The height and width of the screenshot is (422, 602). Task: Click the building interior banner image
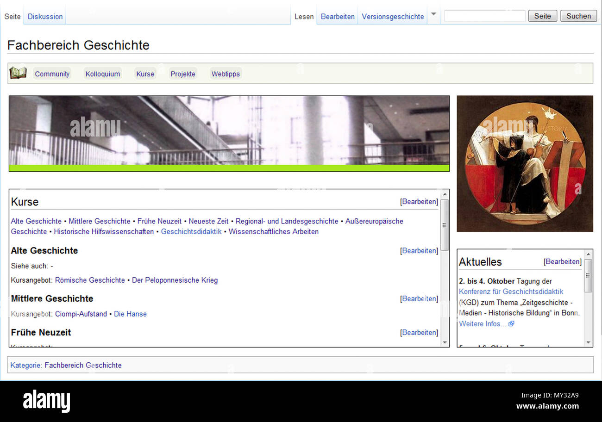(229, 134)
